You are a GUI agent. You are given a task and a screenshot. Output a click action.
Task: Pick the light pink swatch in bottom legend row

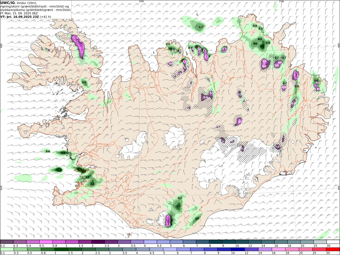point(278,249)
